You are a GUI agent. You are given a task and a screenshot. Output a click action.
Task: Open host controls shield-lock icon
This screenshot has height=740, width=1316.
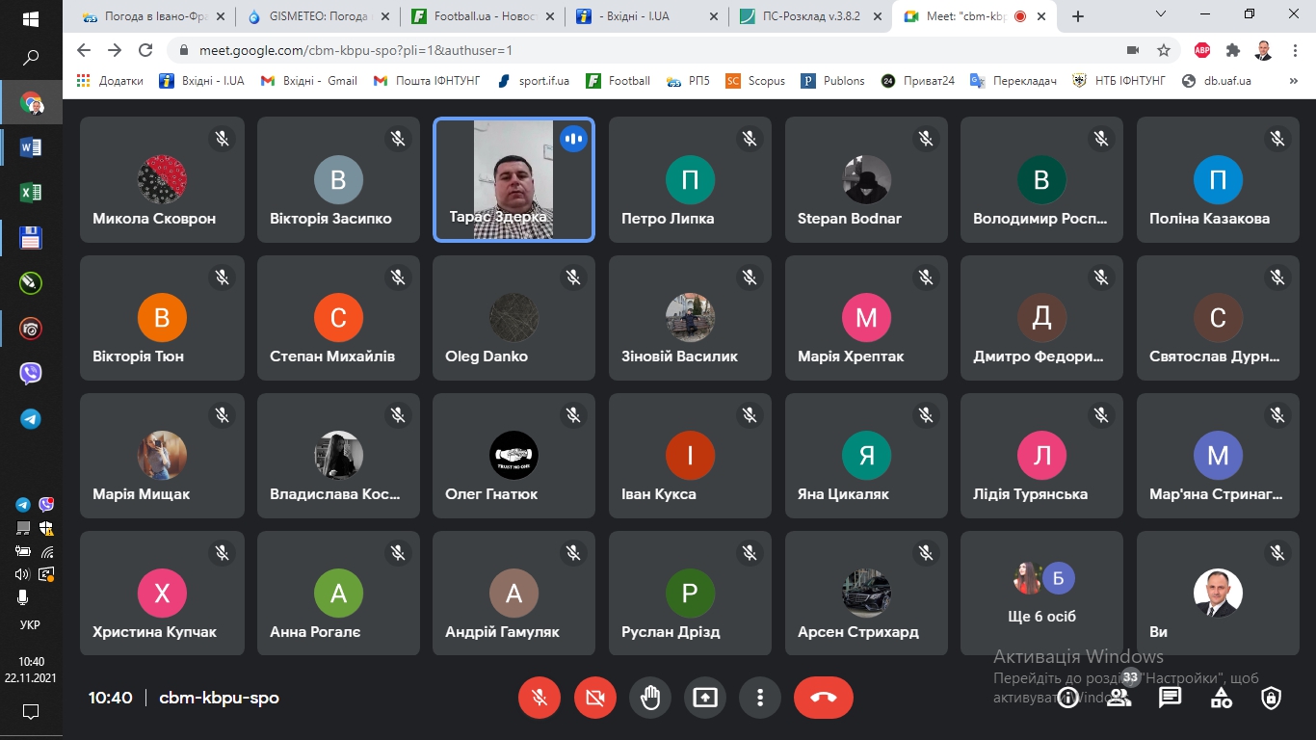point(1272,697)
